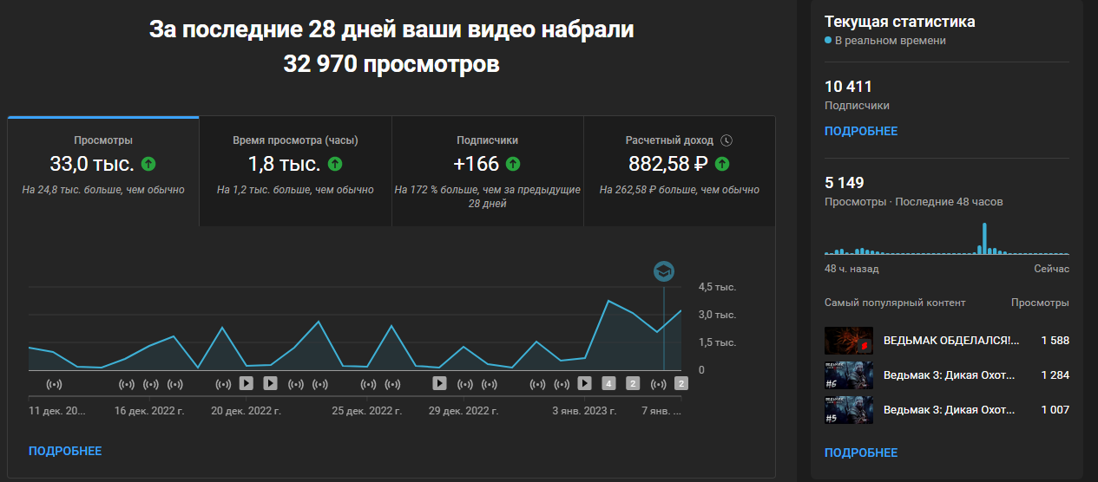1098x482 pixels.
Task: Open the Ведьмак 3 thumbnail labeled #6
Action: (x=848, y=375)
